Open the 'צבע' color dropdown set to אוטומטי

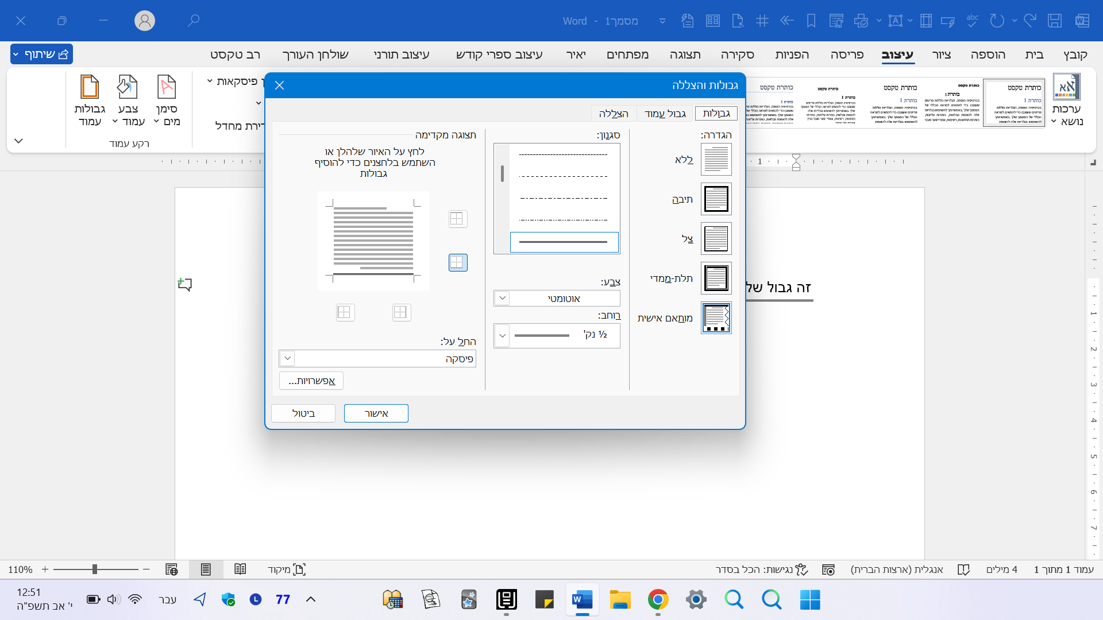click(x=557, y=299)
